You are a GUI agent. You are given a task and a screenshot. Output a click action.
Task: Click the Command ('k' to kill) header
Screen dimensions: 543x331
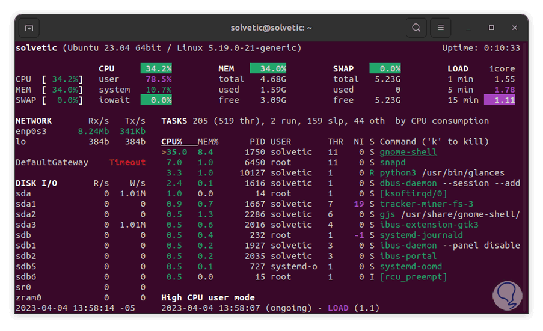coord(434,141)
